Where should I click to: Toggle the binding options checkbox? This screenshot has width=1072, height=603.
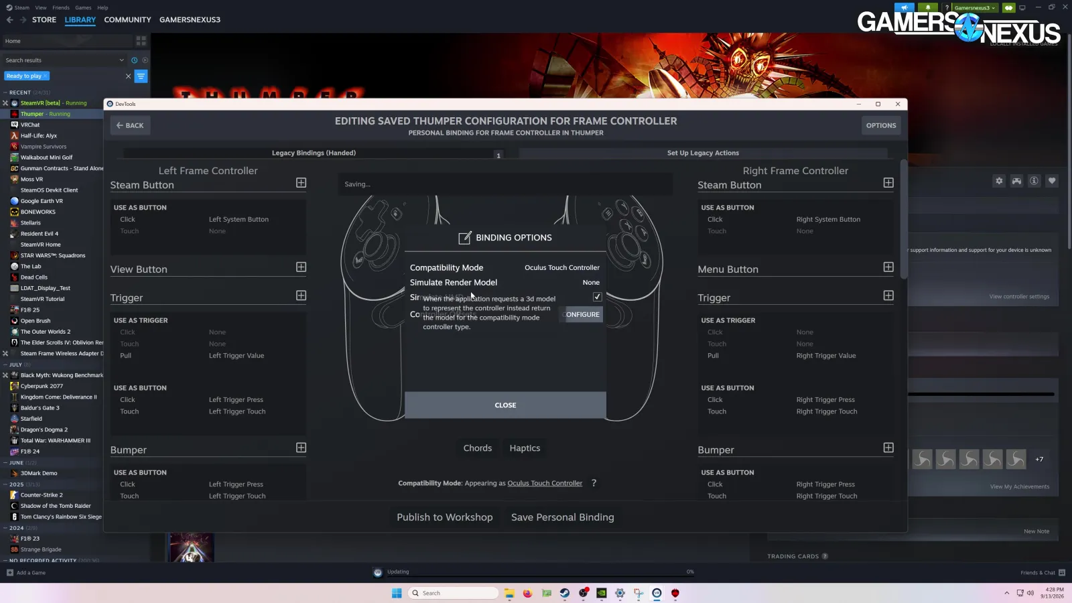pos(597,297)
